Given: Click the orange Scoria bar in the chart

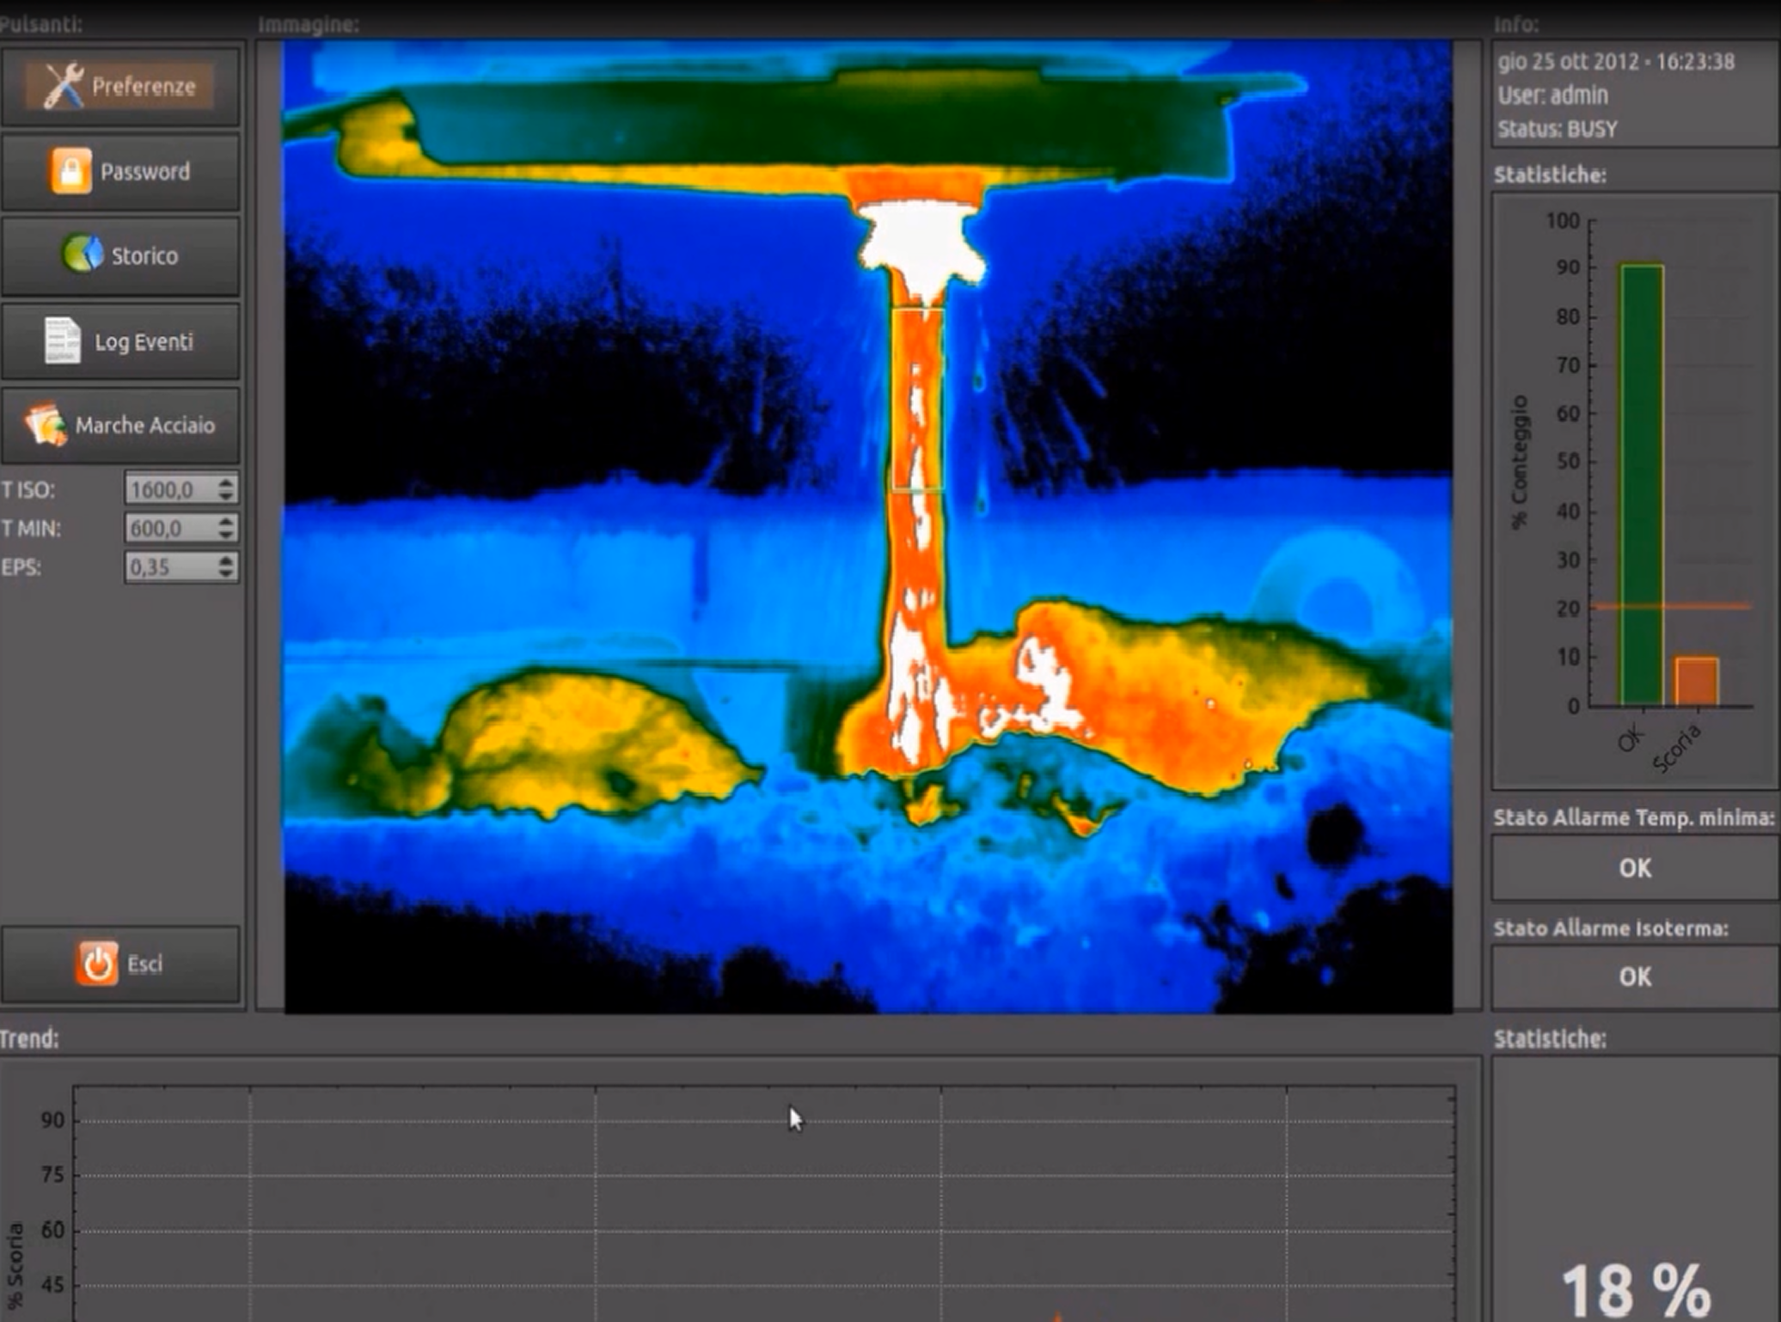Looking at the screenshot, I should click(x=1697, y=682).
